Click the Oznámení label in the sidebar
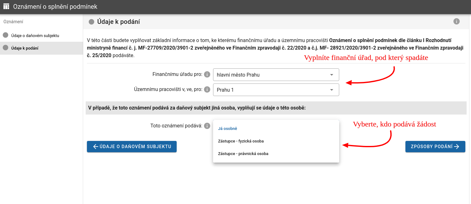This screenshot has width=471, height=204. pyautogui.click(x=13, y=22)
